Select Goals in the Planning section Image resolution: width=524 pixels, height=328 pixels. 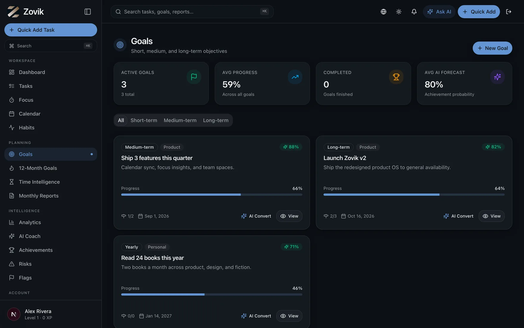click(x=51, y=154)
